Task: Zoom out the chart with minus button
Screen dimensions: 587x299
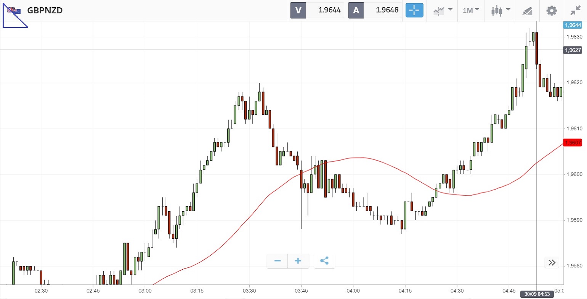Action: point(277,261)
